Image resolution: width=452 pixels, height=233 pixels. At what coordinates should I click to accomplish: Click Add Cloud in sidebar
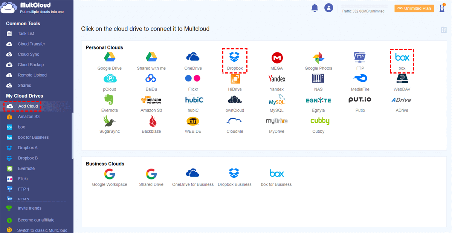27,106
